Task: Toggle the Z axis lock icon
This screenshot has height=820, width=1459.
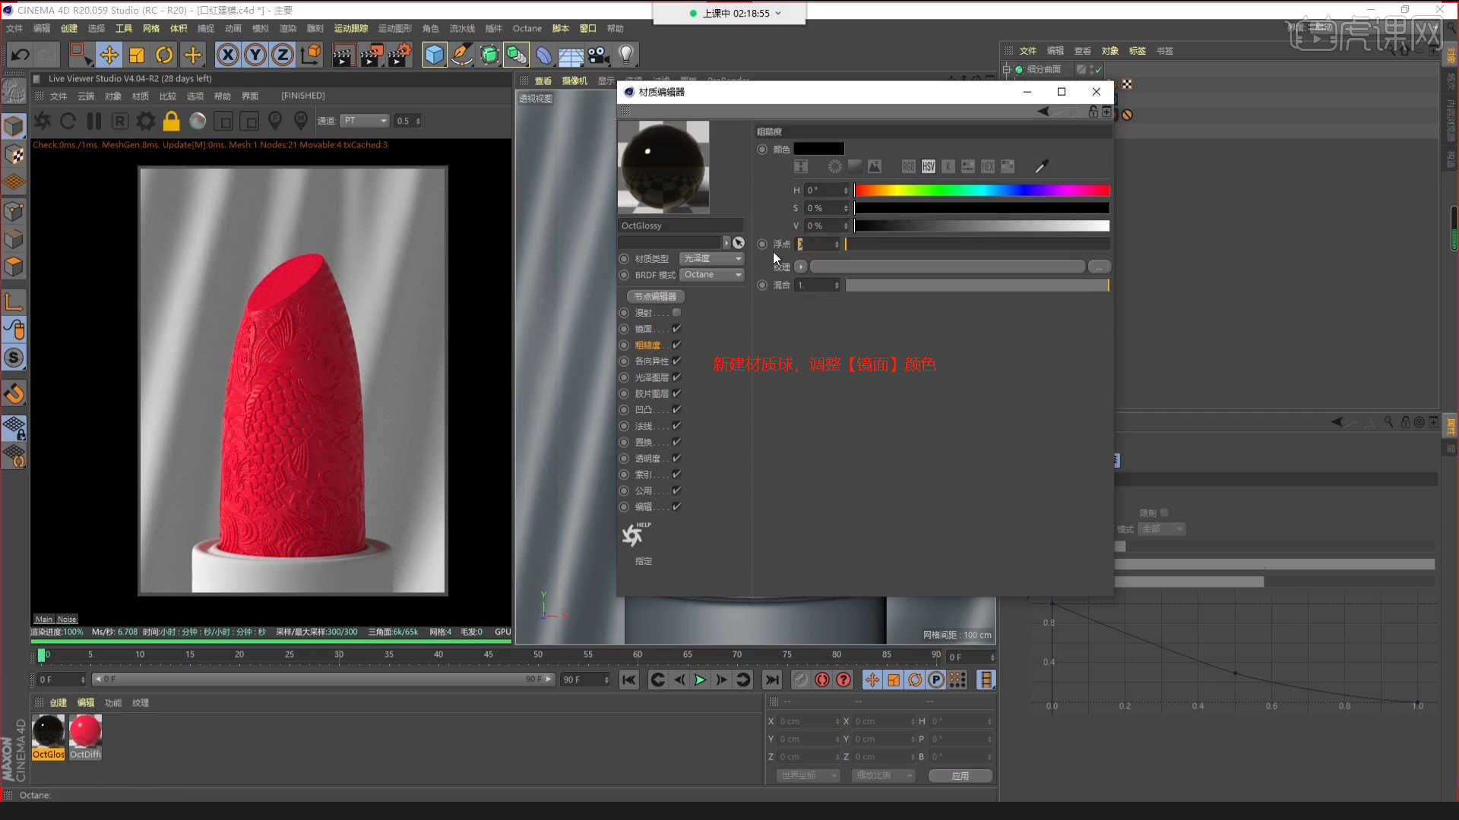Action: (x=283, y=55)
